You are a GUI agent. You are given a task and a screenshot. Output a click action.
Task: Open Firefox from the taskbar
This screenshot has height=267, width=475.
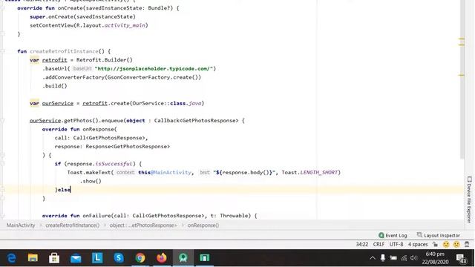click(x=162, y=258)
